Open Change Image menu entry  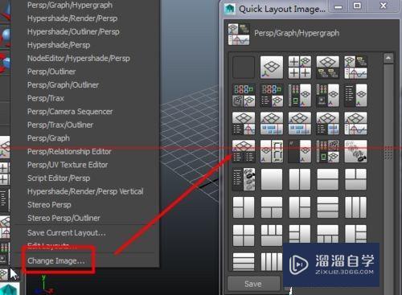tap(56, 260)
